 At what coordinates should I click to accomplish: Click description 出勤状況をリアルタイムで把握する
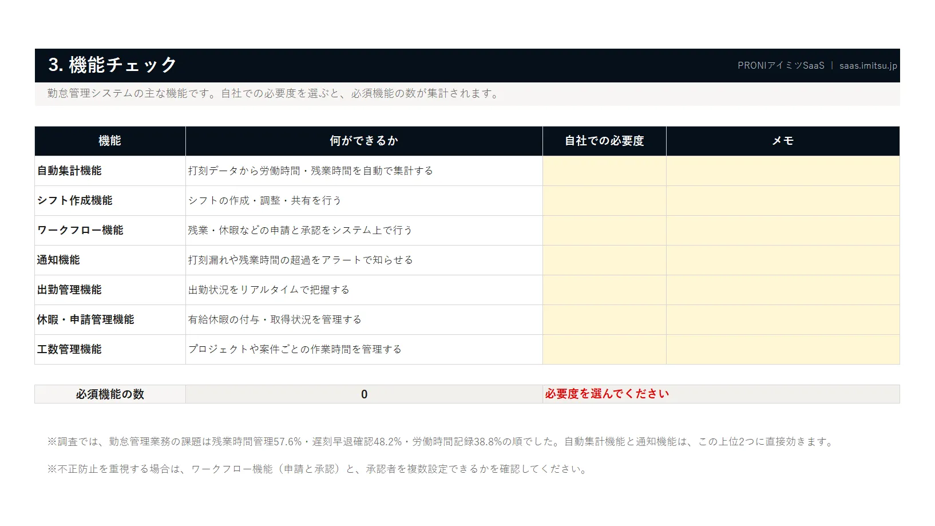click(269, 290)
